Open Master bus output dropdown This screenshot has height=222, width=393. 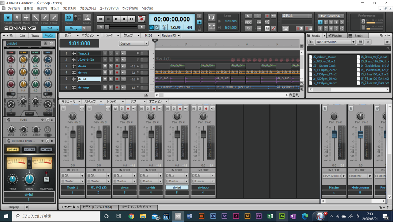point(334,176)
